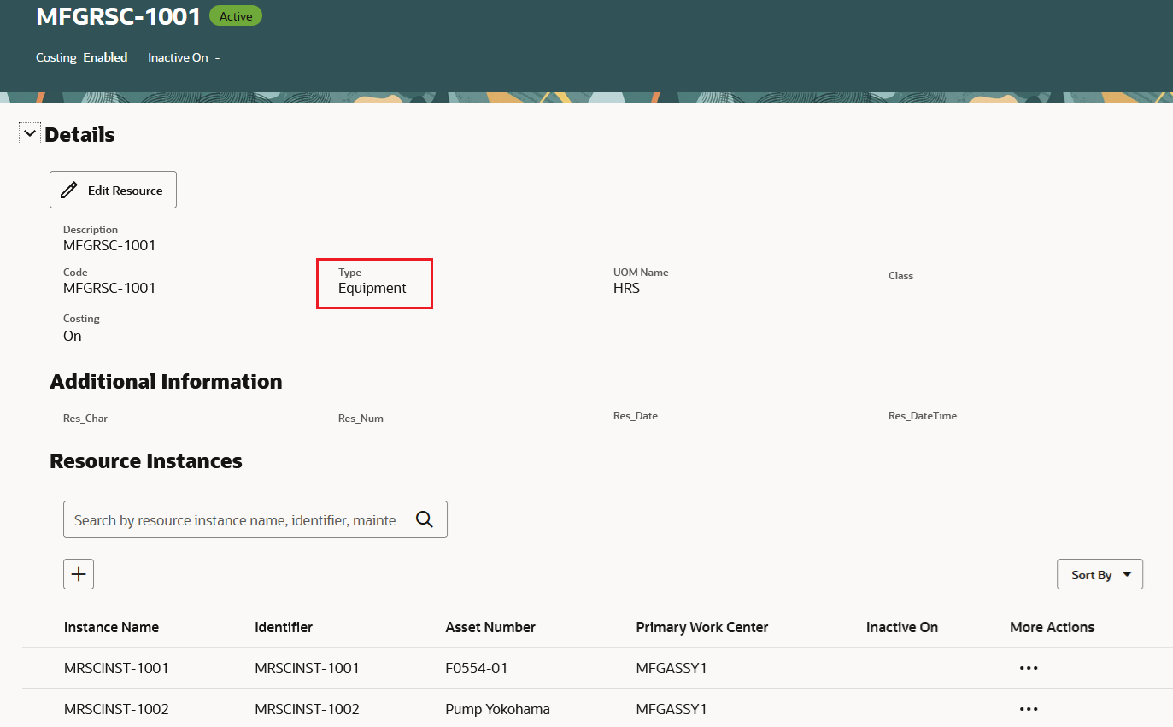1173x727 pixels.
Task: Click the Additional Information heading
Action: [166, 382]
